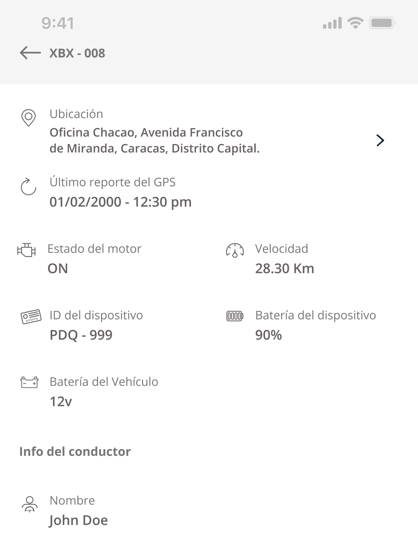Image resolution: width=418 pixels, height=558 pixels.
Task: Click the 28.30 Km speed value
Action: [x=285, y=269]
